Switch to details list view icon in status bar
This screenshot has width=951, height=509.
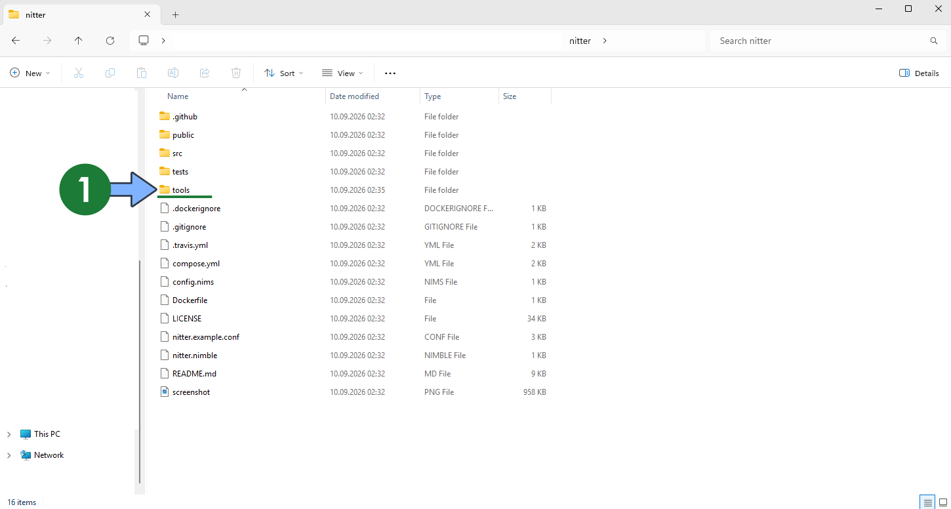[928, 502]
